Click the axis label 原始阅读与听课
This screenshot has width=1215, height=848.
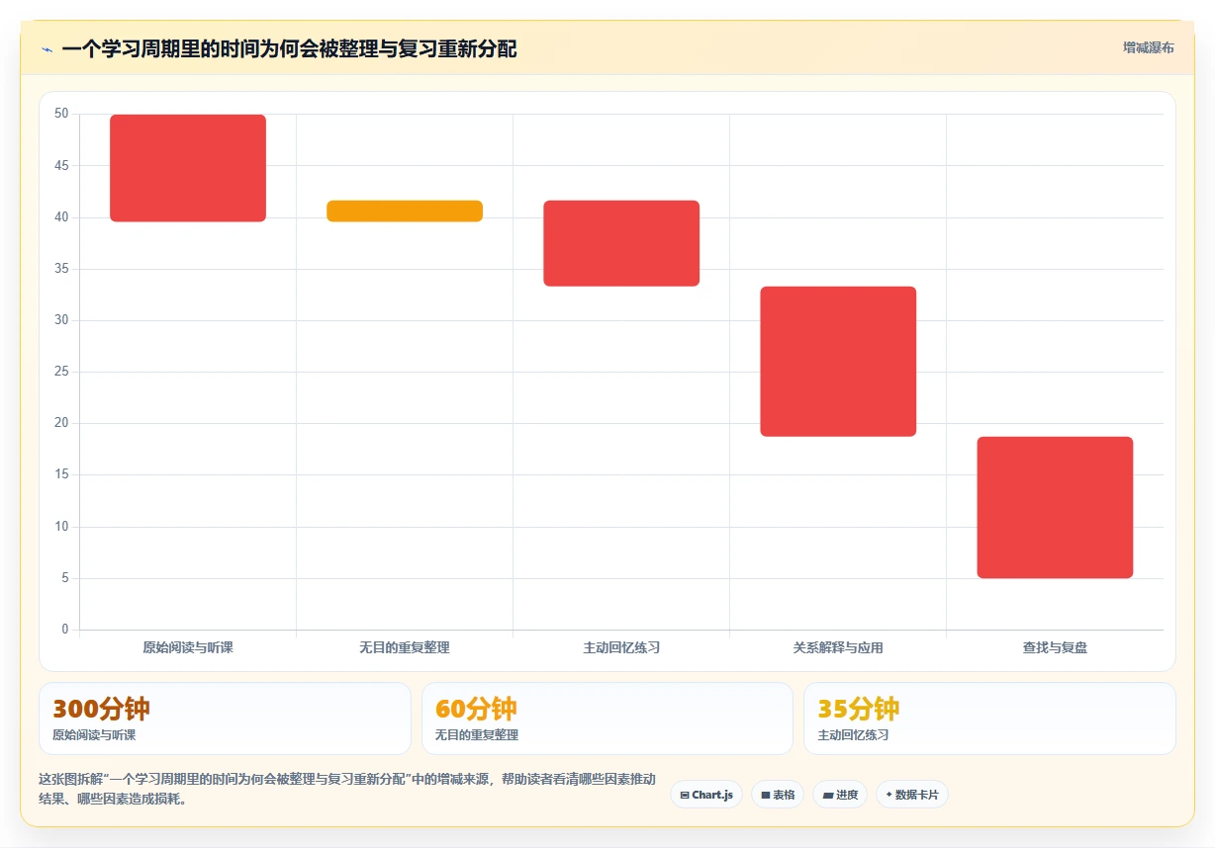pyautogui.click(x=188, y=648)
